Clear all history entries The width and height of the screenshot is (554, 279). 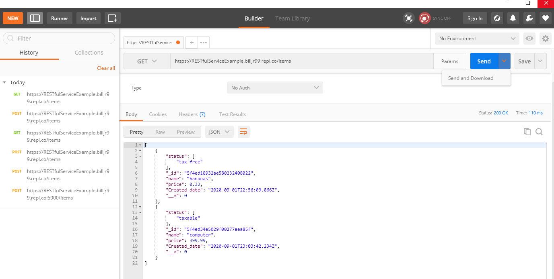tap(106, 68)
